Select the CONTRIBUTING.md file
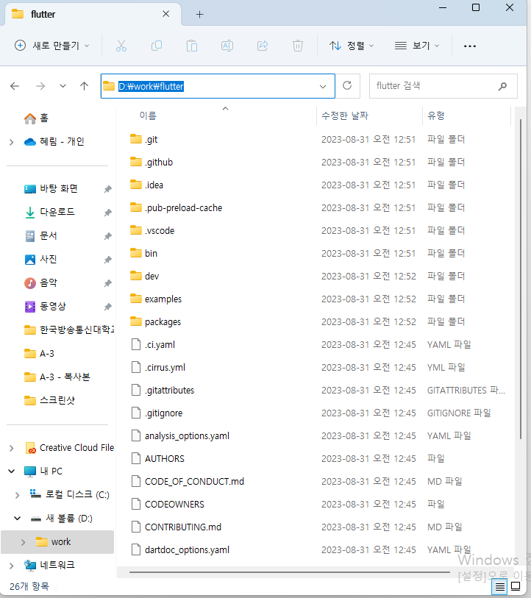 176,527
